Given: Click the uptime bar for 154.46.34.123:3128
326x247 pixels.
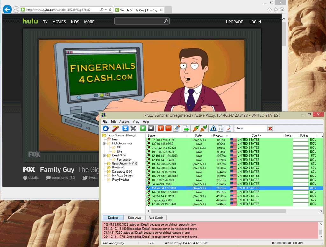Looking at the screenshot, I should (301, 188).
